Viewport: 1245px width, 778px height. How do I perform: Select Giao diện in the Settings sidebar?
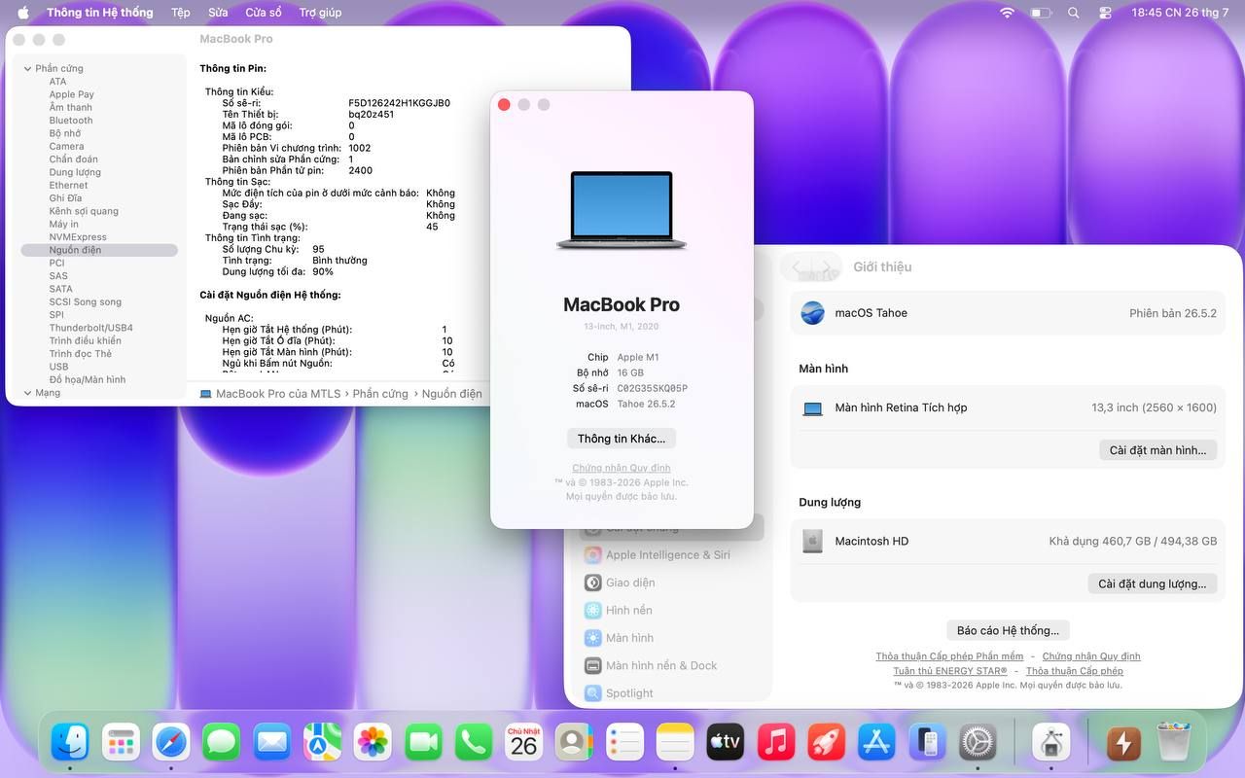click(620, 583)
